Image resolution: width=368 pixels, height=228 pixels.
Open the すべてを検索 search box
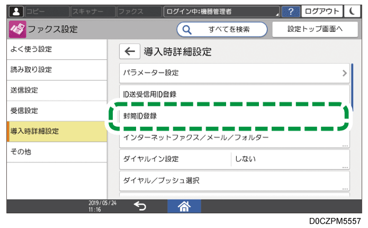(x=222, y=29)
